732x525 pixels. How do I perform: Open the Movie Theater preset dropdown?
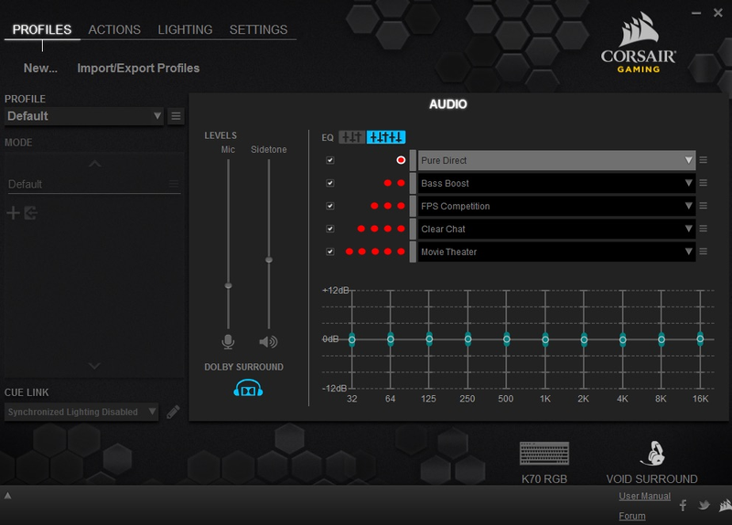(x=556, y=252)
